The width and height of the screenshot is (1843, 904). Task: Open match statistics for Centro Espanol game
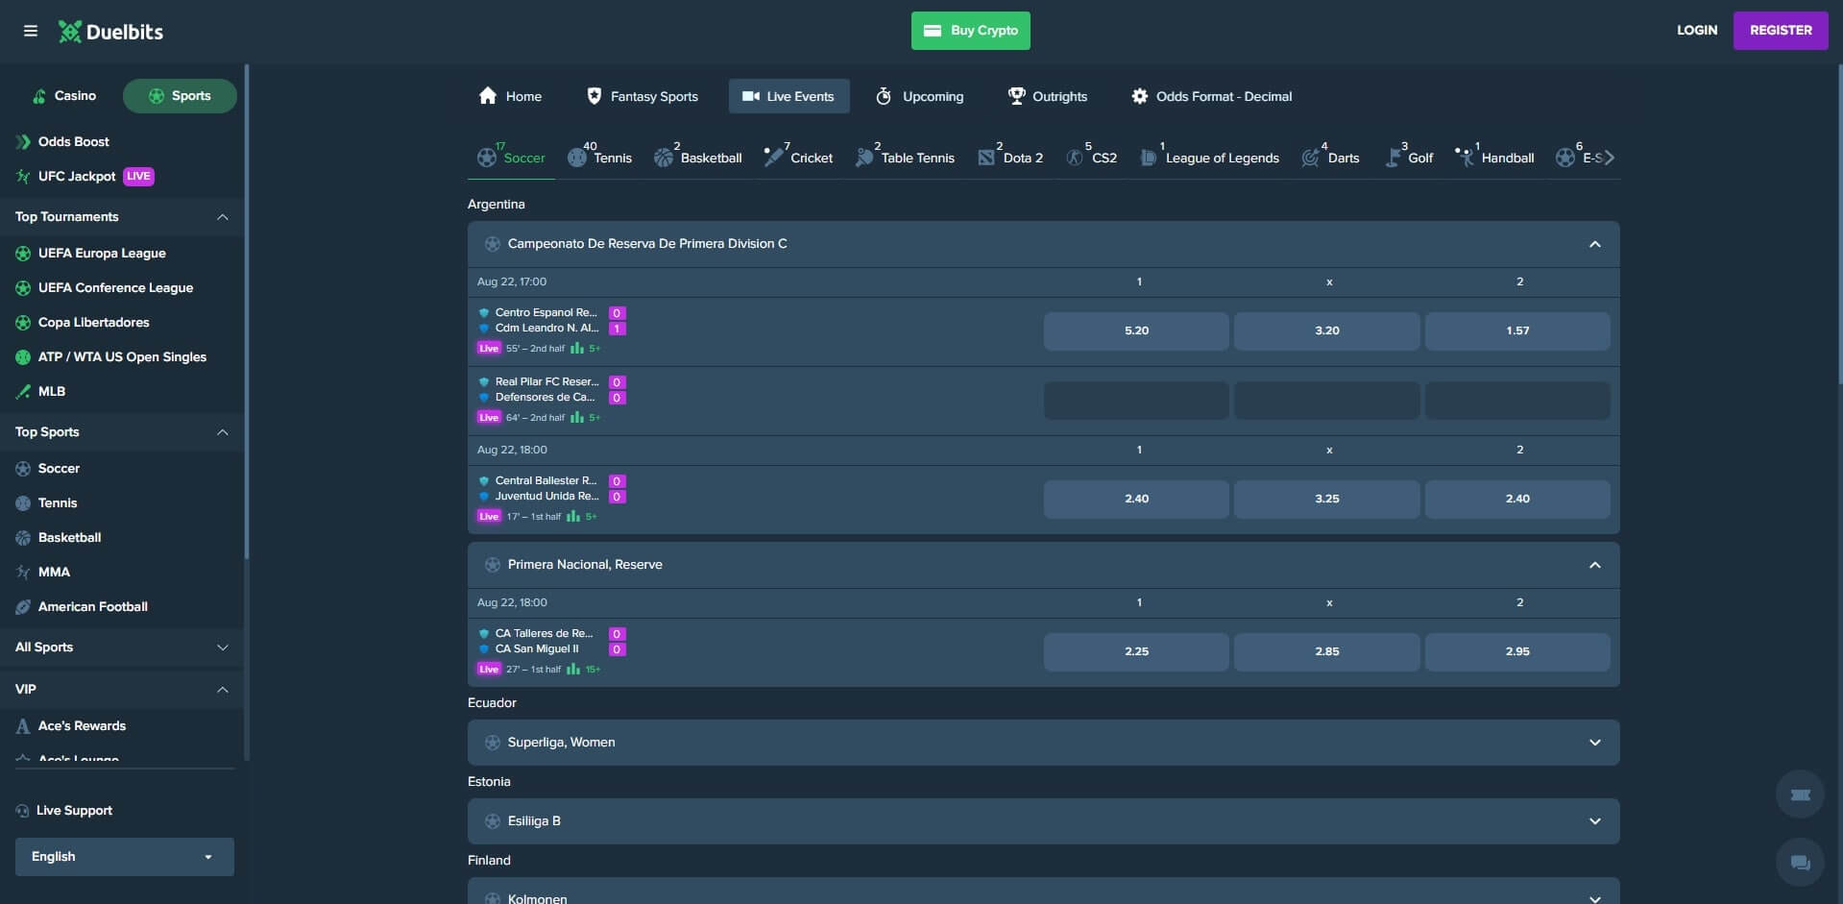(x=576, y=348)
